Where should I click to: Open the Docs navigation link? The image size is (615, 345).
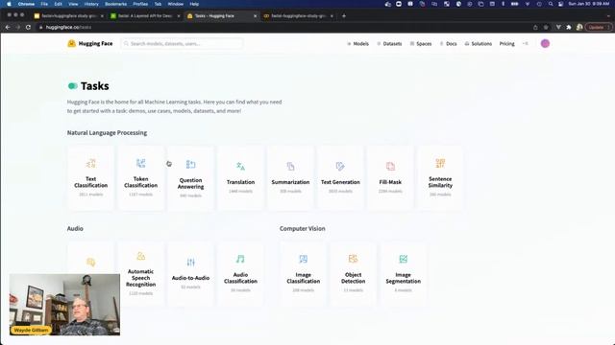point(448,43)
